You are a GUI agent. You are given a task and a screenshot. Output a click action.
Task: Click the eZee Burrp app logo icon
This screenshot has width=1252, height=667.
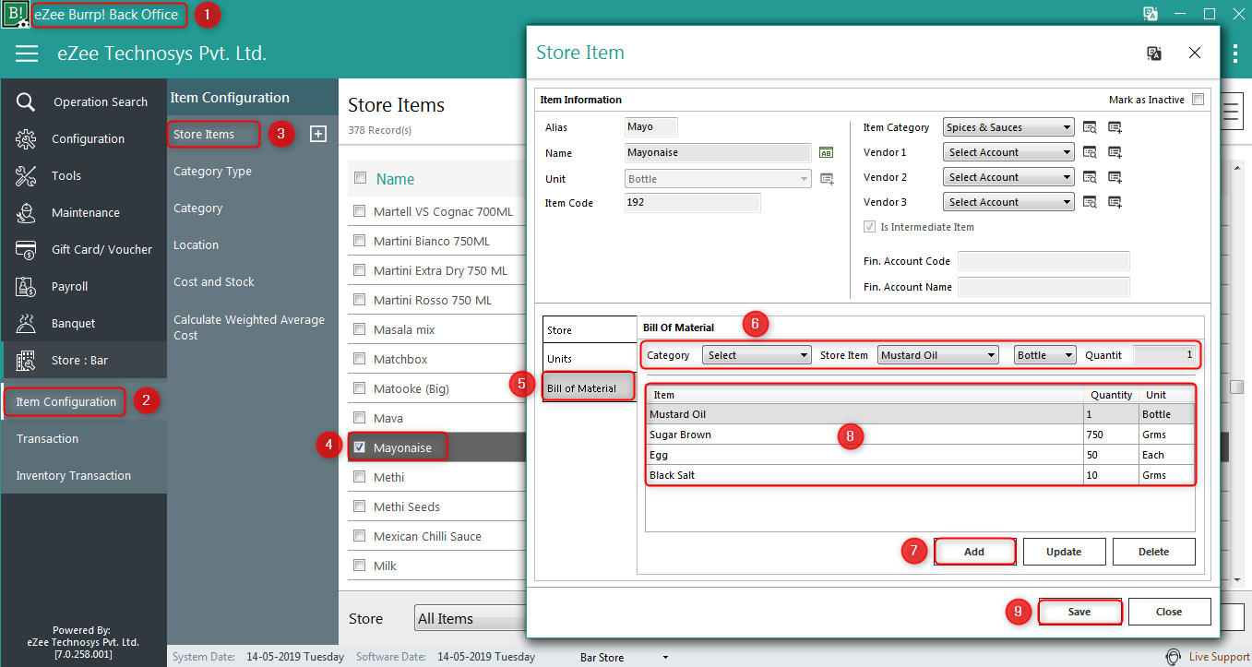(15, 14)
